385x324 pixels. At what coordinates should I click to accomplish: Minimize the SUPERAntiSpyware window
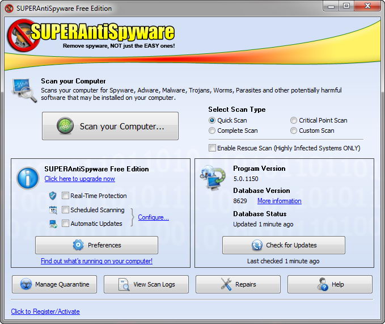pyautogui.click(x=331, y=6)
